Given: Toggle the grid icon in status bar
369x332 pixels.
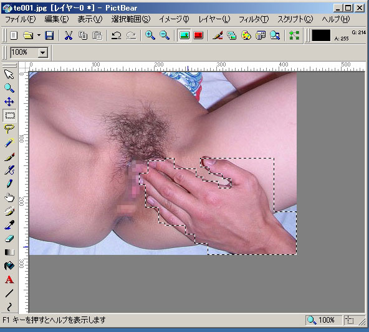Looking at the screenshot, I should [x=350, y=320].
